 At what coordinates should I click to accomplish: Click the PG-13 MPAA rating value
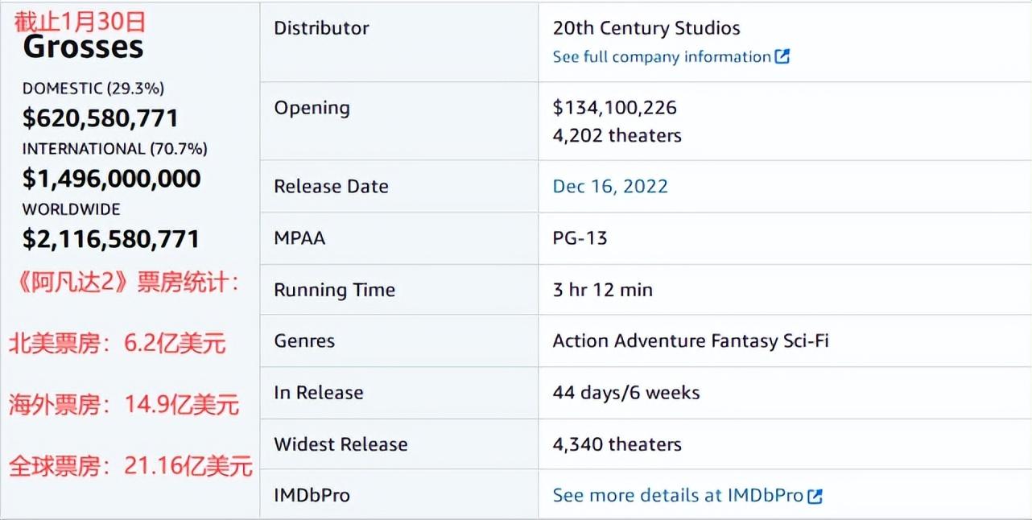point(580,238)
